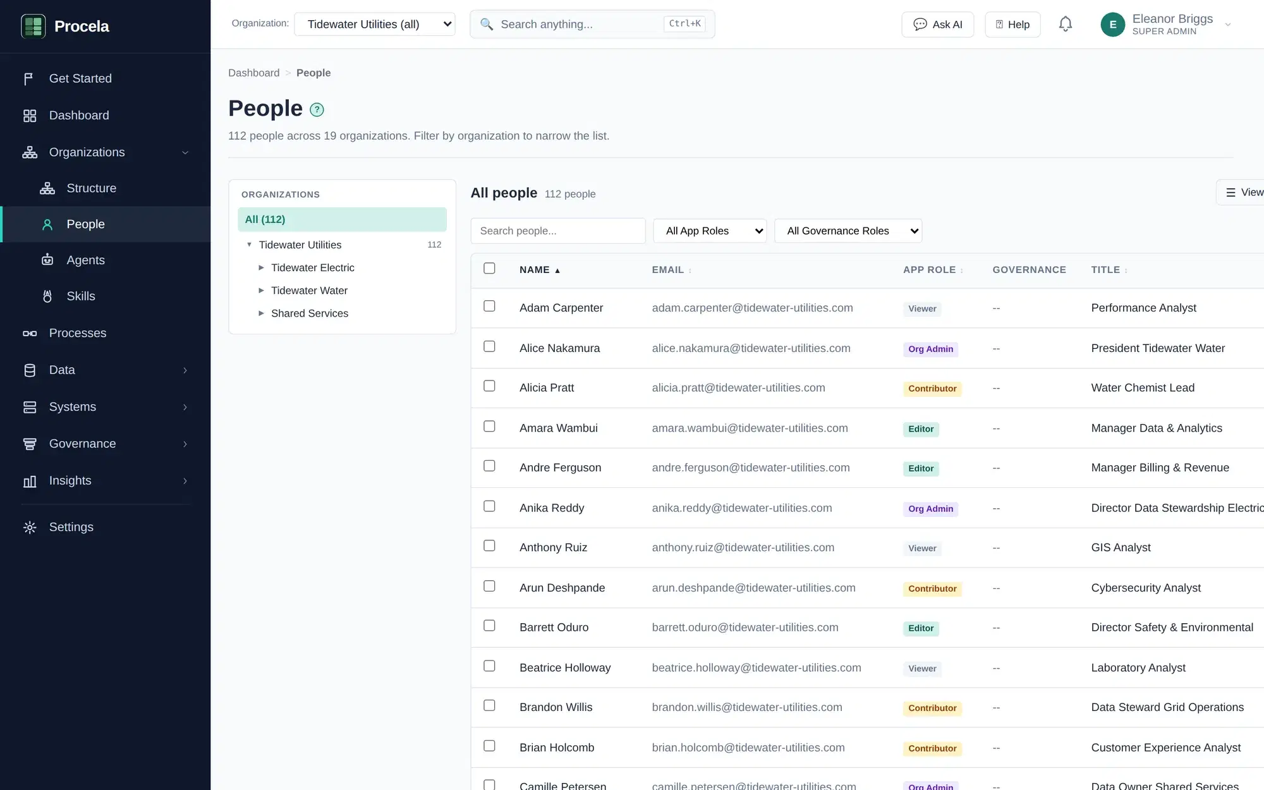The image size is (1264, 790).
Task: Tick the Andre Ferguson row checkbox
Action: point(489,466)
